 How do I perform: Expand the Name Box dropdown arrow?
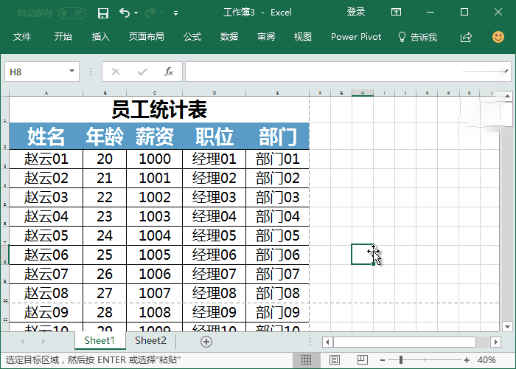(x=72, y=71)
